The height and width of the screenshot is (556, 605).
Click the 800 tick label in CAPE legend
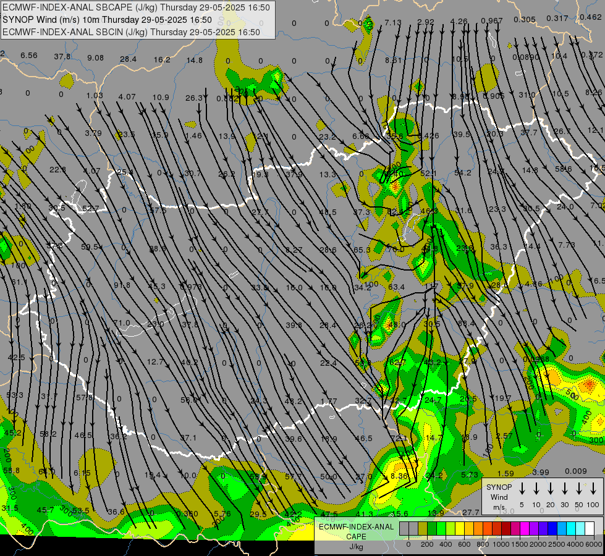[x=483, y=544]
